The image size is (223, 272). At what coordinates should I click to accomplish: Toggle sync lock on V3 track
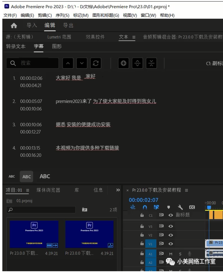coord(161,226)
